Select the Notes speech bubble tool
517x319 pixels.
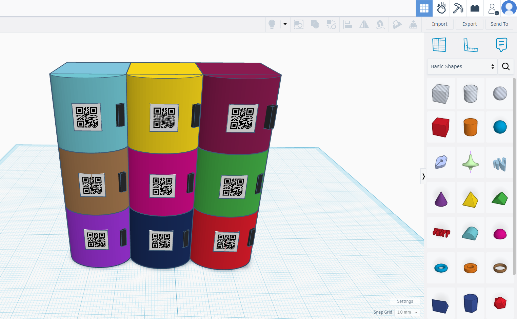501,45
